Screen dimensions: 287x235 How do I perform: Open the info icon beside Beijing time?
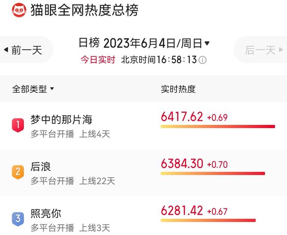pyautogui.click(x=202, y=60)
